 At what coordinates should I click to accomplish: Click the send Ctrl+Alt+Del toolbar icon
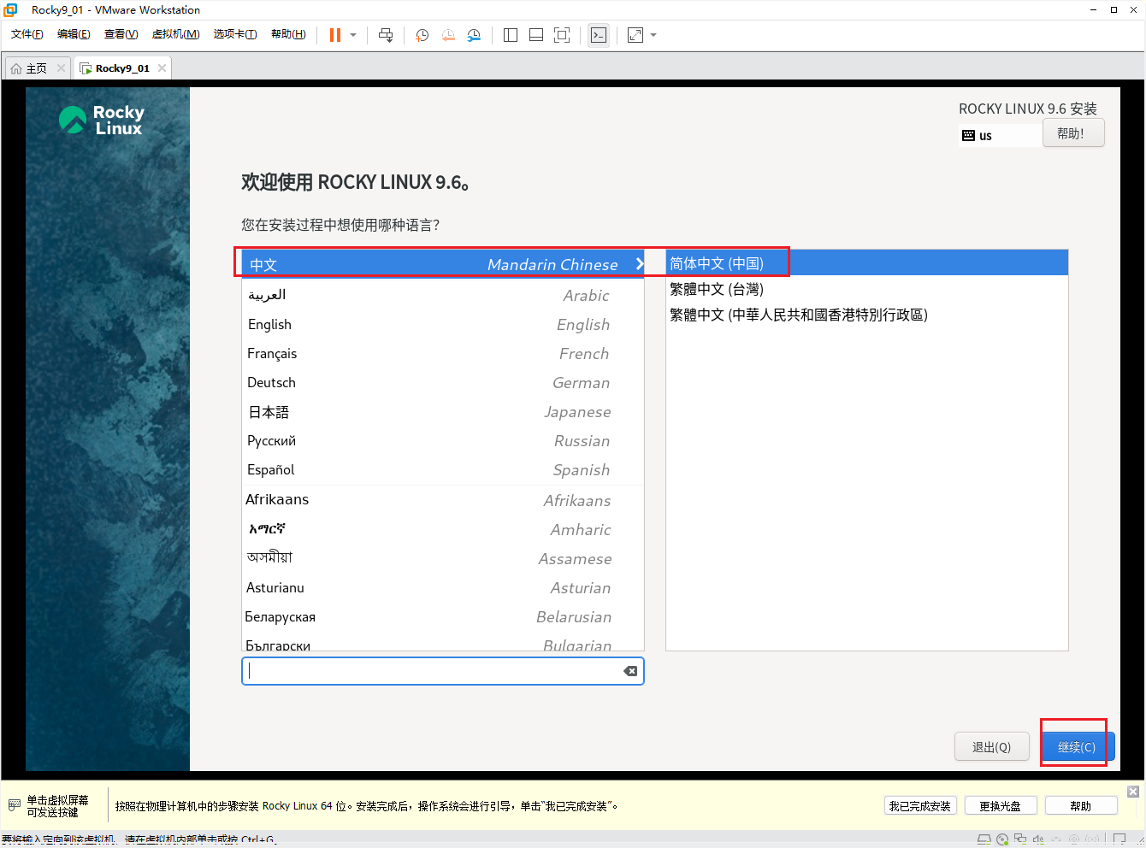(x=386, y=35)
